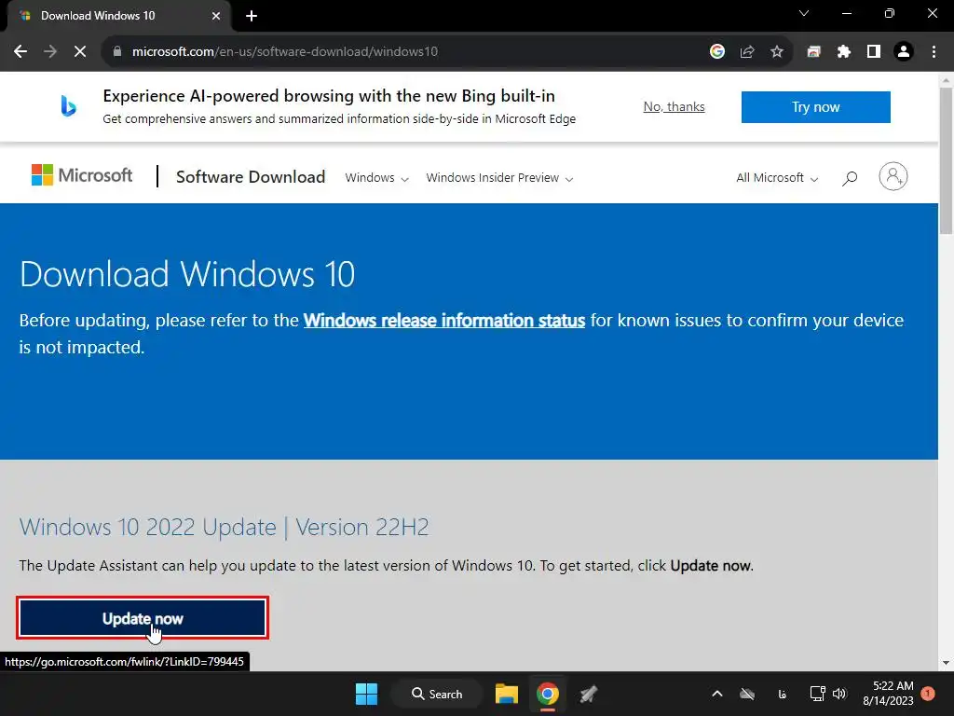Show hidden system tray icons
Image resolution: width=954 pixels, height=716 pixels.
point(717,694)
